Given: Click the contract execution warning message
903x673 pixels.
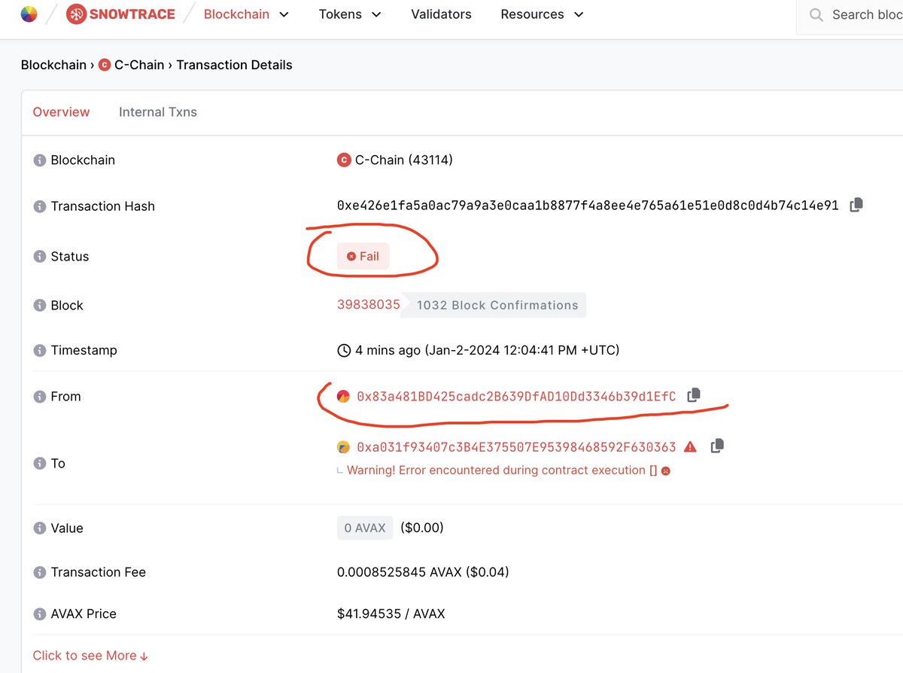Looking at the screenshot, I should pyautogui.click(x=502, y=470).
